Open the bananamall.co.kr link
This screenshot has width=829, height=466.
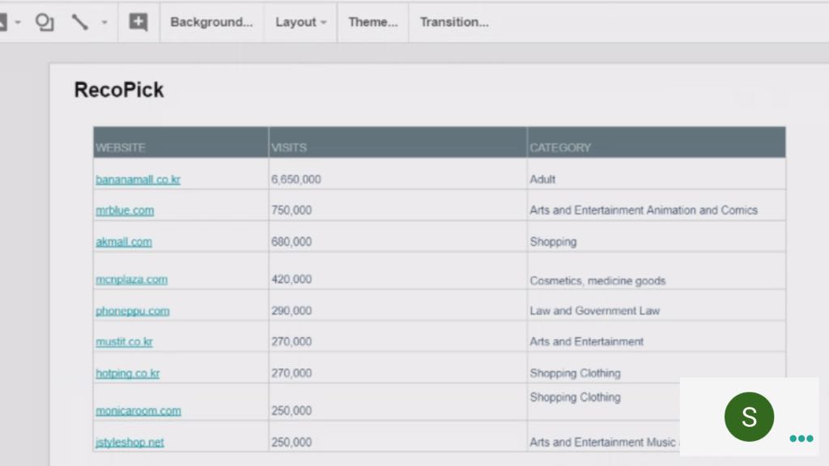pyautogui.click(x=138, y=180)
